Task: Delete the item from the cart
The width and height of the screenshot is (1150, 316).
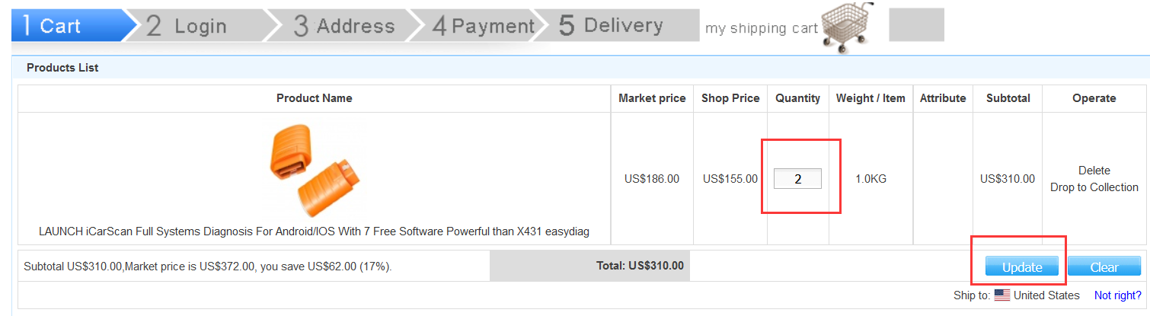Action: coord(1094,171)
